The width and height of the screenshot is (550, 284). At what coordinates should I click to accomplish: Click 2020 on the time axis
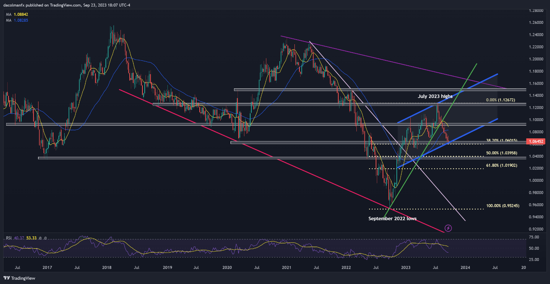pyautogui.click(x=226, y=267)
